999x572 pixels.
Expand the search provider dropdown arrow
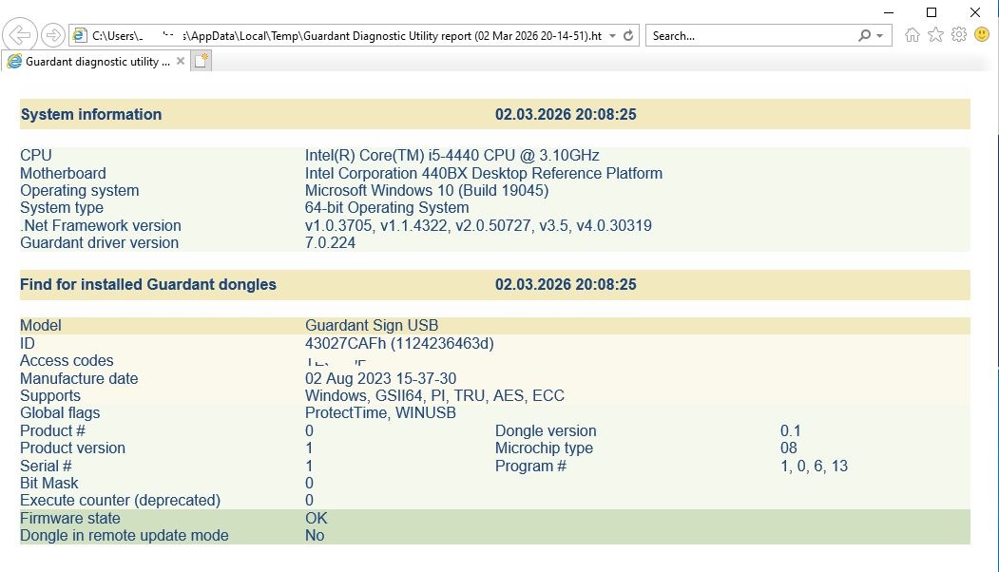point(879,35)
